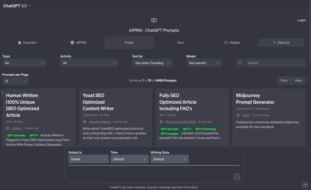
Task: Switch to the AIPRM verified tab
Action: pyautogui.click(x=78, y=42)
